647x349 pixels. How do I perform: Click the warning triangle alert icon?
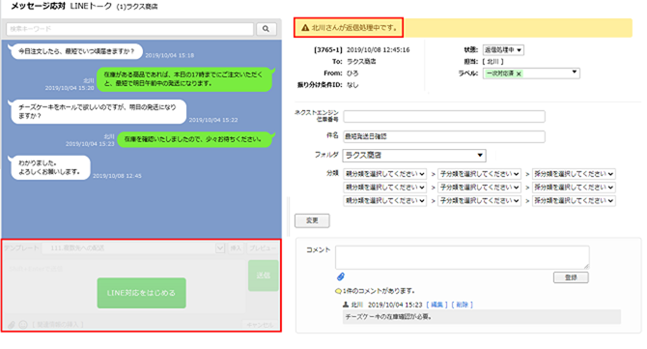(x=305, y=28)
